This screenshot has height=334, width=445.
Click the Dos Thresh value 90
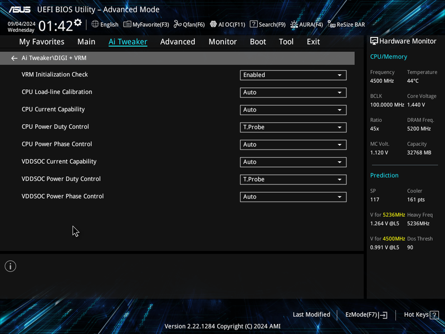(410, 248)
